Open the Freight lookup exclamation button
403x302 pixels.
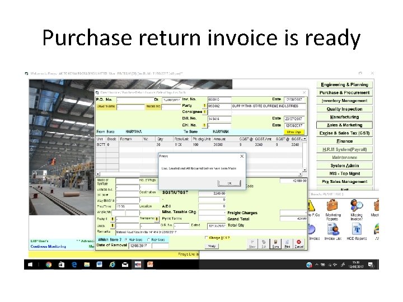click(113, 219)
